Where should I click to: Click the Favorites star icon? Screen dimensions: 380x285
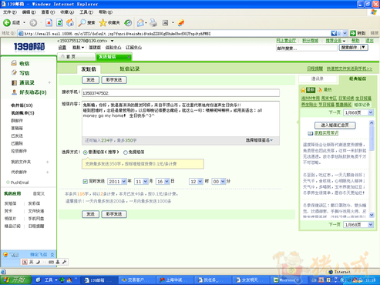point(103,23)
